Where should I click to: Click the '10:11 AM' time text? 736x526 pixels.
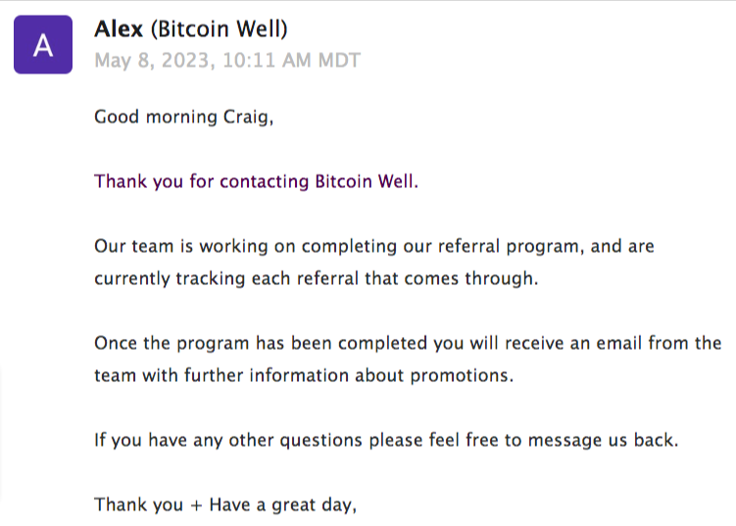[x=267, y=61]
